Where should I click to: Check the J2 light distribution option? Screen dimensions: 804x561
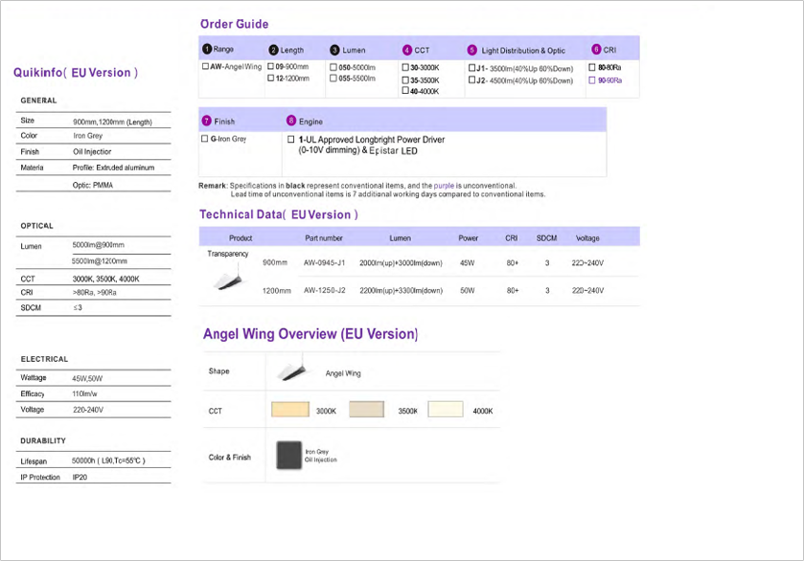pos(471,80)
